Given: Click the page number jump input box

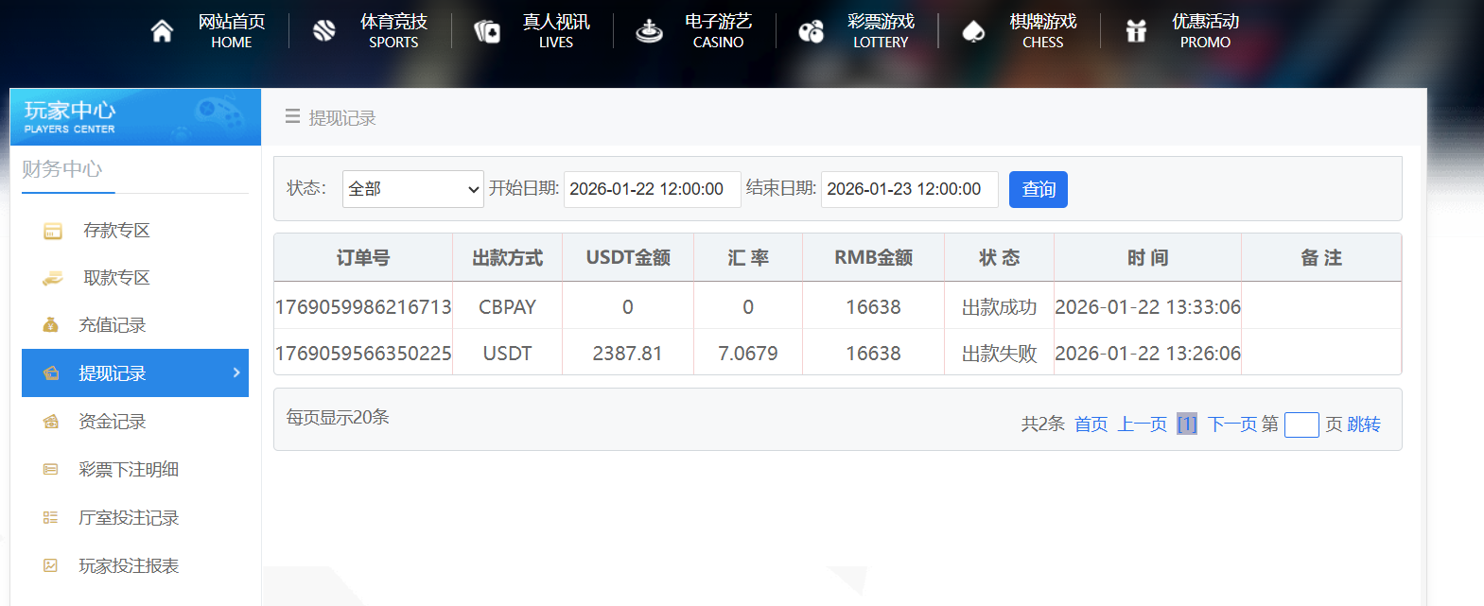Looking at the screenshot, I should coord(1301,424).
